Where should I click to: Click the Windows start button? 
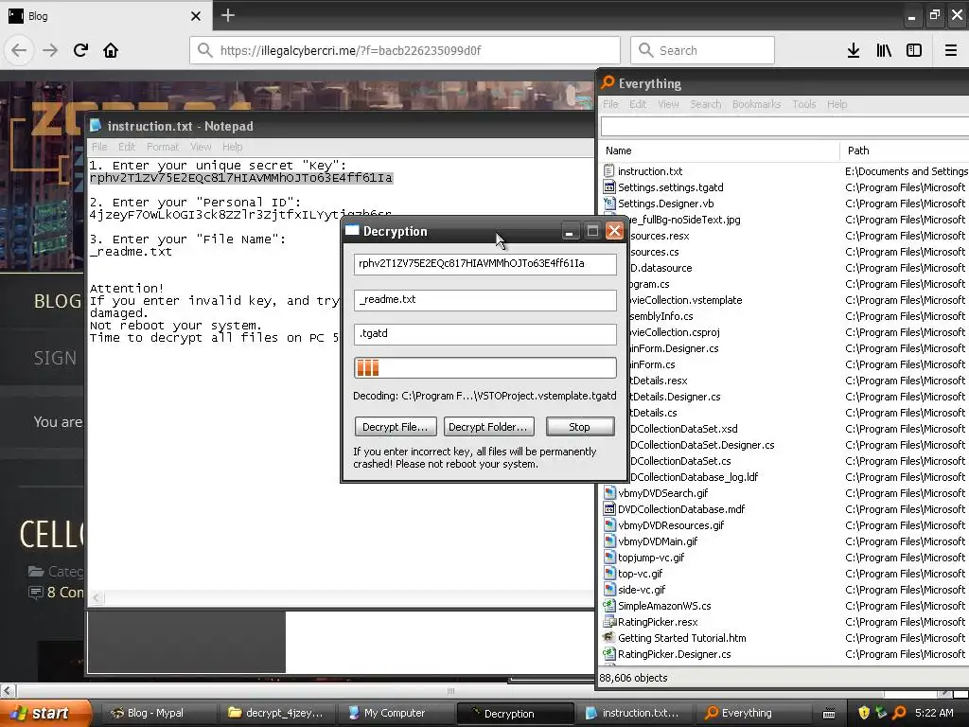pos(45,713)
